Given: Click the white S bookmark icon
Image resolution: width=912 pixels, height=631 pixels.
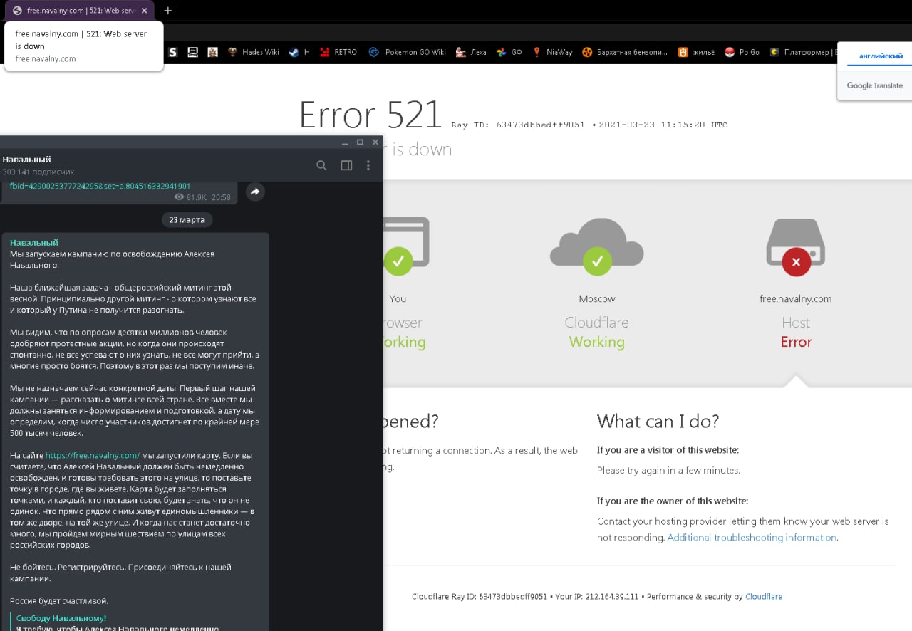Looking at the screenshot, I should [172, 52].
